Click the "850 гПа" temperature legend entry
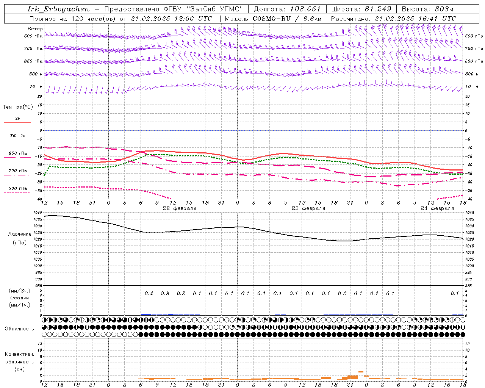Image resolution: width=485 pixels, height=388 pixels. [x=18, y=153]
